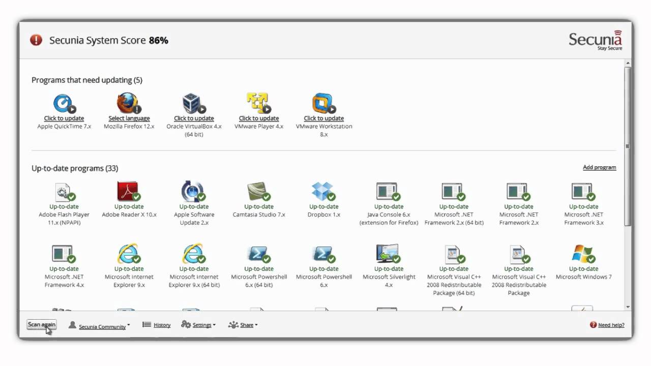Select the Java Console 6.x icon
This screenshot has height=366, width=651.
(389, 192)
